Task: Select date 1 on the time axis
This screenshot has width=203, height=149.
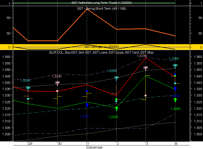Action: [89, 144]
